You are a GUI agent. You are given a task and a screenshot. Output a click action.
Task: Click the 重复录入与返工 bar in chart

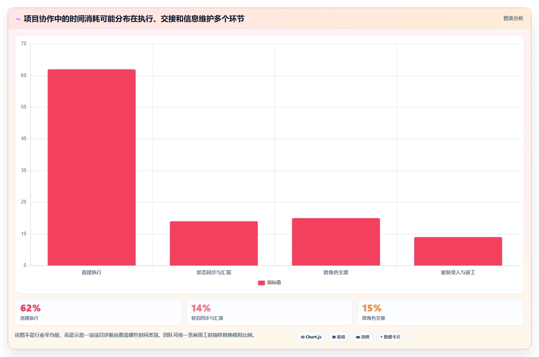tap(458, 251)
